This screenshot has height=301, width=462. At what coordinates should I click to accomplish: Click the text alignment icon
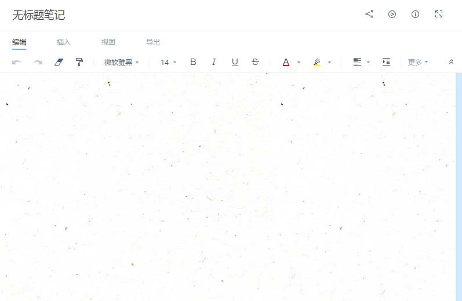[357, 62]
